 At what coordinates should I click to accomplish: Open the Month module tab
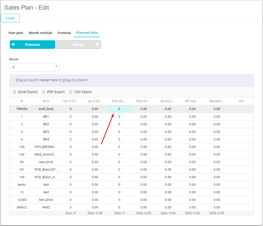coord(40,33)
